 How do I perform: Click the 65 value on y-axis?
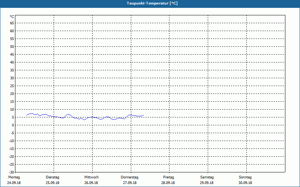tap(12, 23)
